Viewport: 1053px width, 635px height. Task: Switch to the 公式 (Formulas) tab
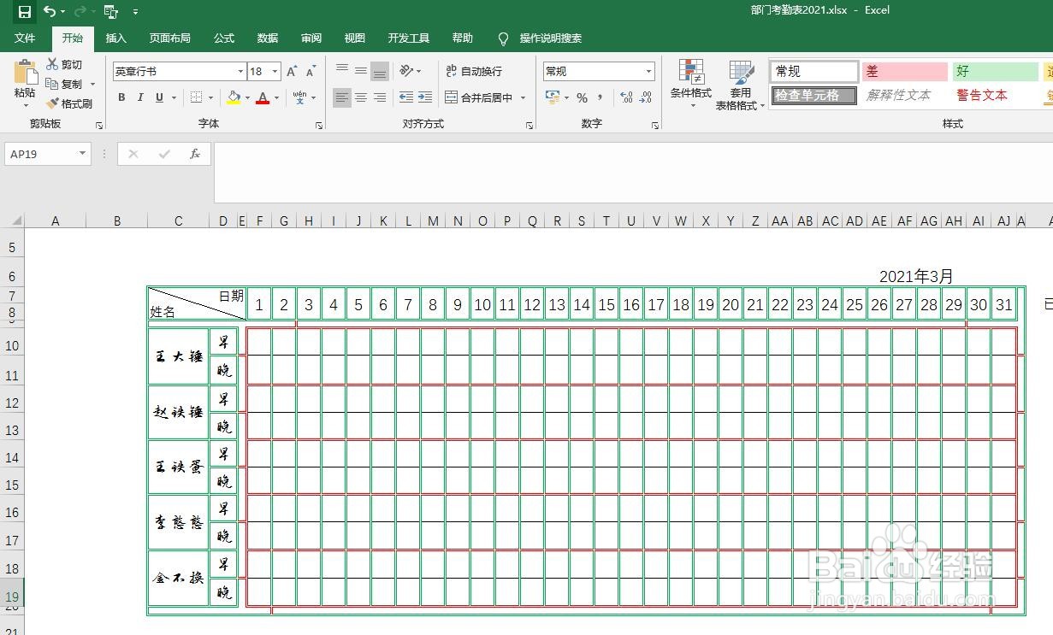[224, 38]
